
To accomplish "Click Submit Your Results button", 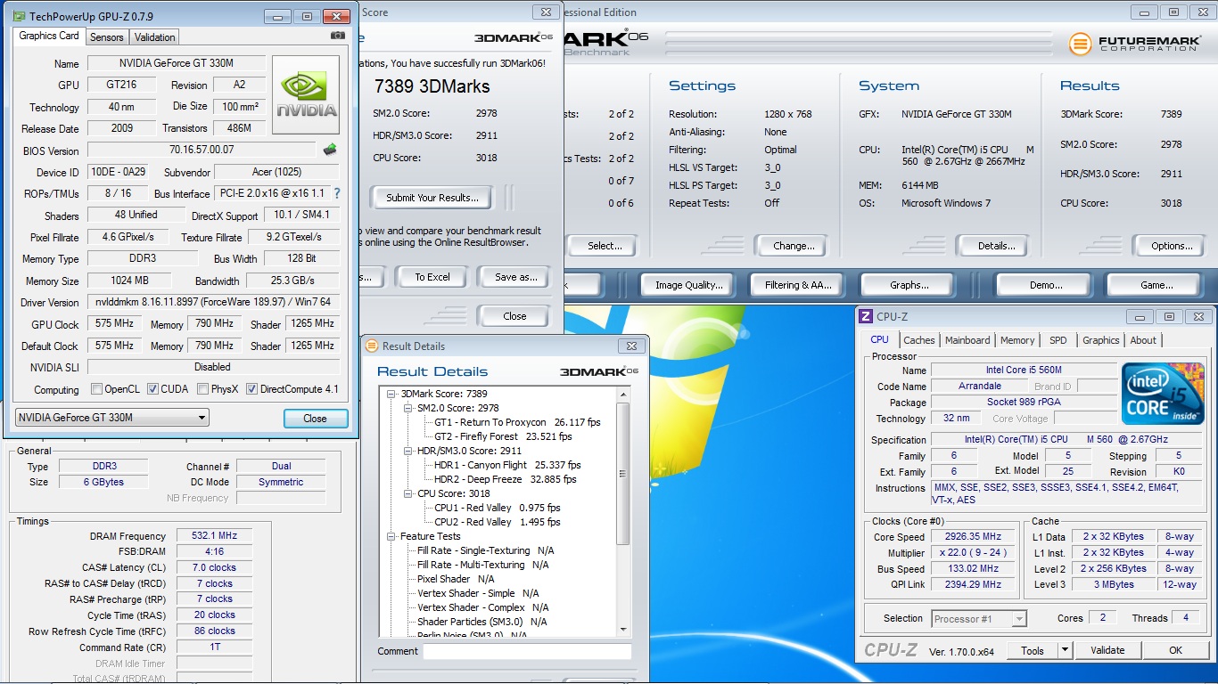I will pyautogui.click(x=432, y=198).
